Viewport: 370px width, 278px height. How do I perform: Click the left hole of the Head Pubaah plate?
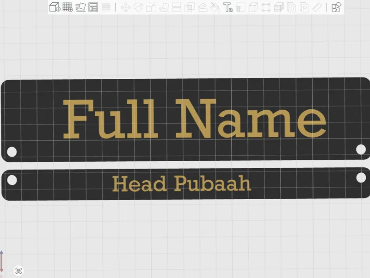tap(12, 180)
